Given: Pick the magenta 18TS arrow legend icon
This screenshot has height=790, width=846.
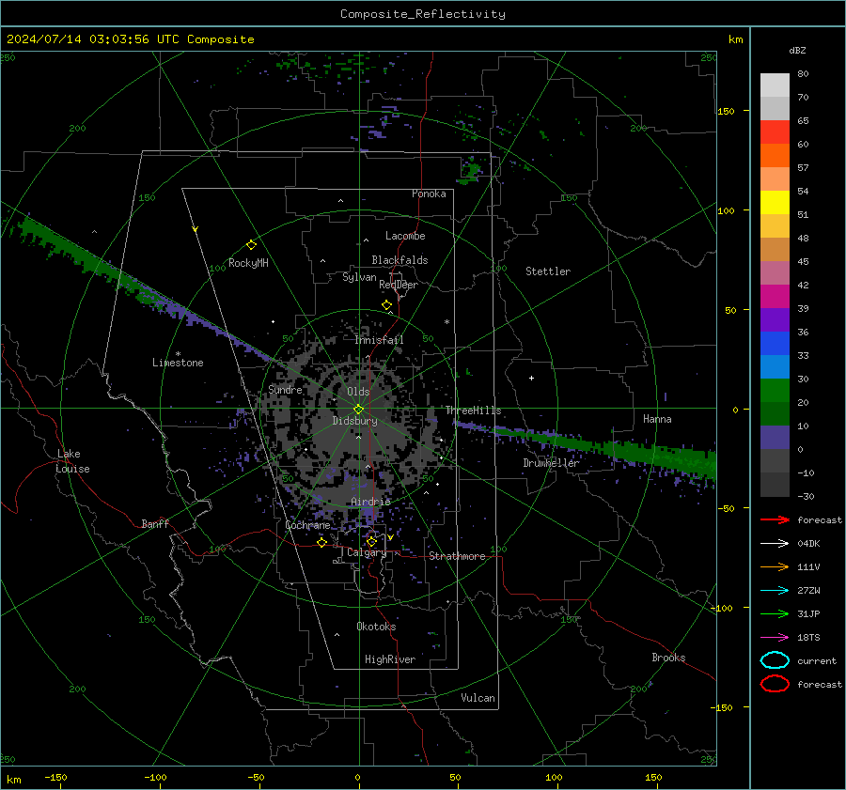Looking at the screenshot, I should 775,638.
